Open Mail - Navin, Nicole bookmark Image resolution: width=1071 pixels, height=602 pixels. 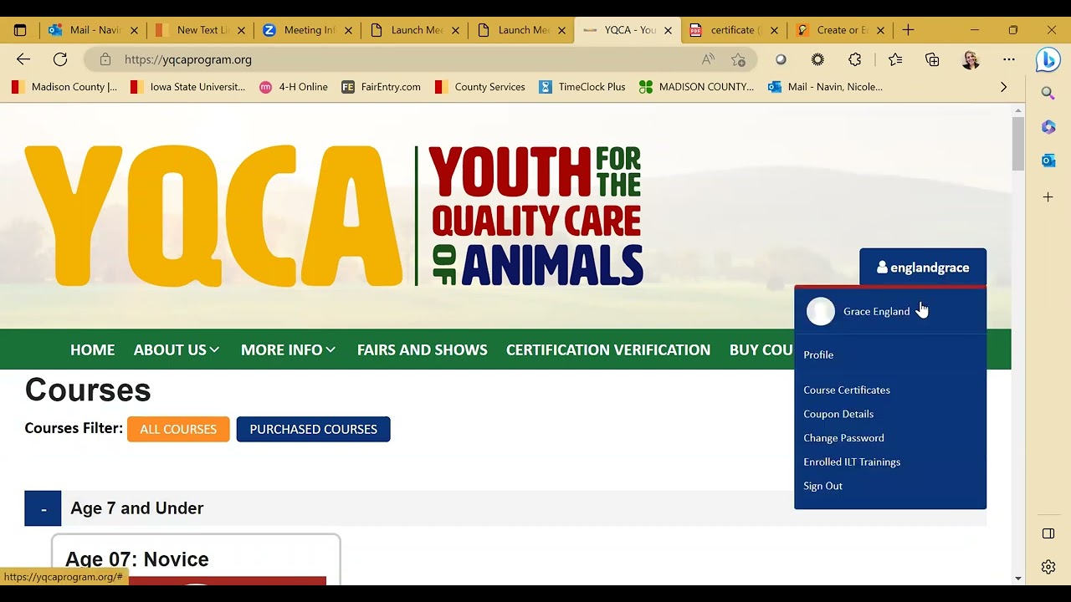[826, 87]
